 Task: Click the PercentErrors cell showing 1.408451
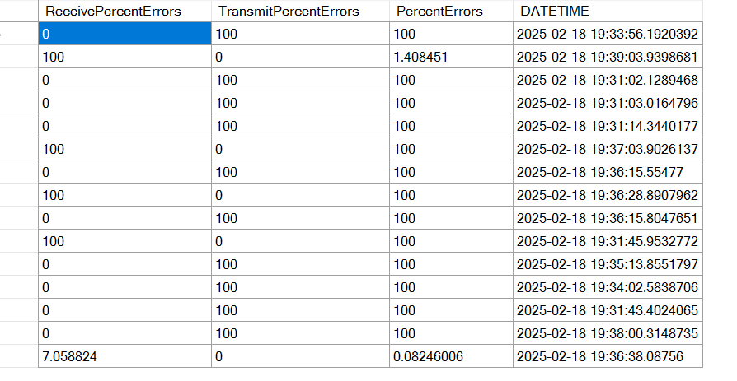[x=451, y=57]
